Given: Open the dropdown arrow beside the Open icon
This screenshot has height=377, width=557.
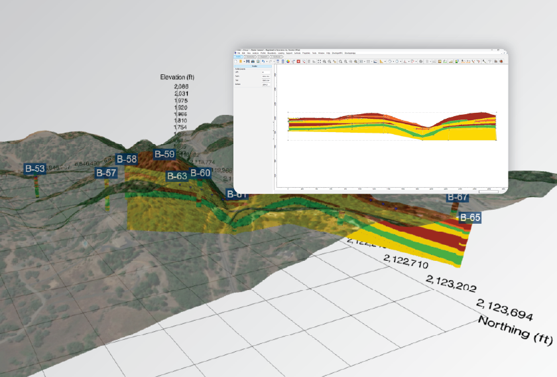Looking at the screenshot, I should pos(244,62).
